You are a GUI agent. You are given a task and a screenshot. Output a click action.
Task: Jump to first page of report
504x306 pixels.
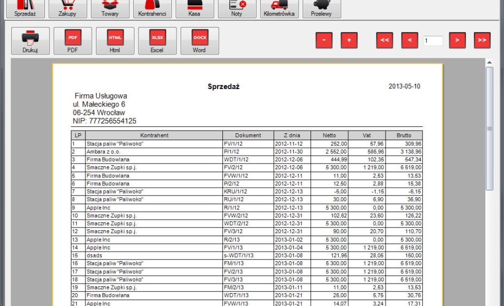(385, 41)
